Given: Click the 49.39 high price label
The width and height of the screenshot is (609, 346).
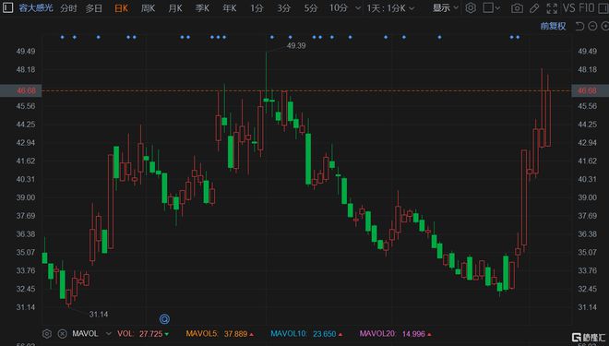Looking at the screenshot, I should pos(296,46).
